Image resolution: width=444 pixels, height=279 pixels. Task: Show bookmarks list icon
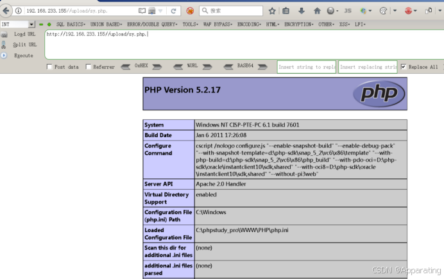pyautogui.click(x=286, y=11)
